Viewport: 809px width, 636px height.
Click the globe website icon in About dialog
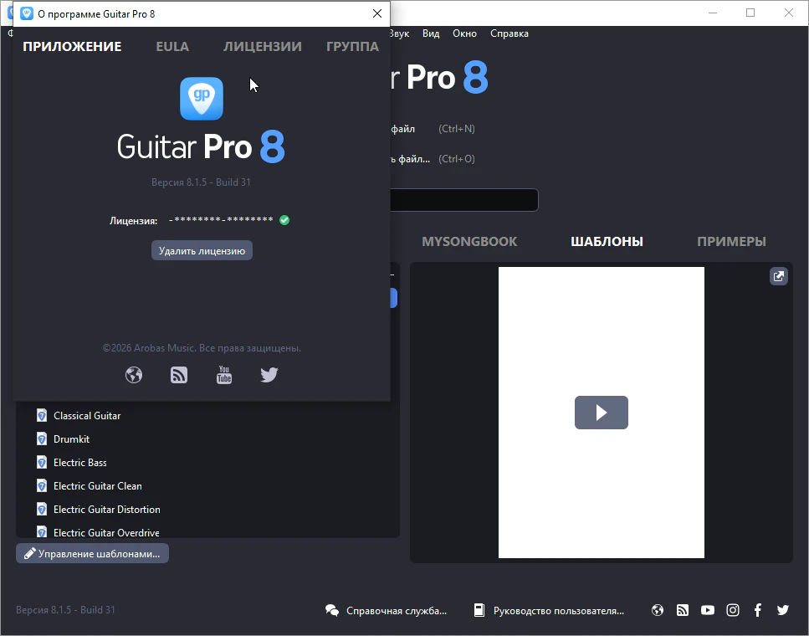tap(134, 375)
